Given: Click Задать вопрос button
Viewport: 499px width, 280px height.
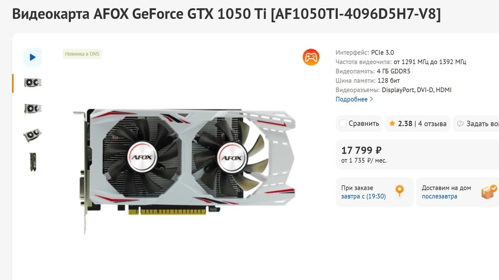Looking at the screenshot, I should click(x=476, y=124).
